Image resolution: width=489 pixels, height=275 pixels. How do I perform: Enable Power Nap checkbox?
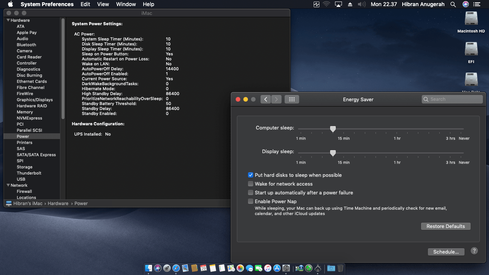click(x=251, y=201)
